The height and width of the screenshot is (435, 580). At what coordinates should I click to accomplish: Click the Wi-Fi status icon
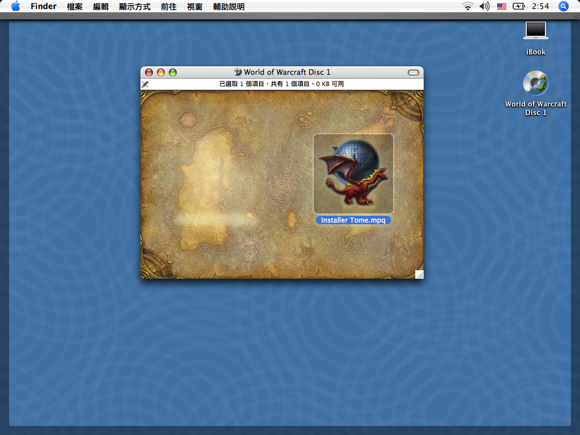click(467, 6)
